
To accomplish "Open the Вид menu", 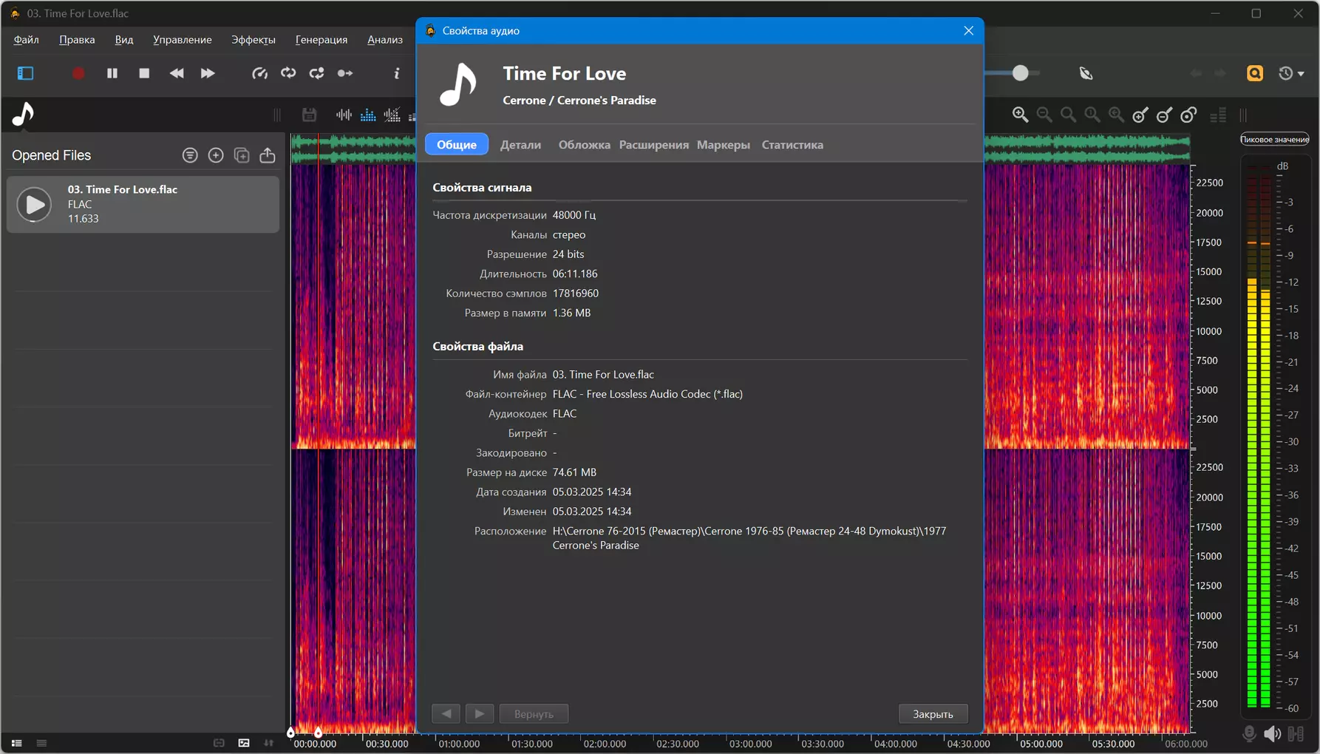I will 124,40.
